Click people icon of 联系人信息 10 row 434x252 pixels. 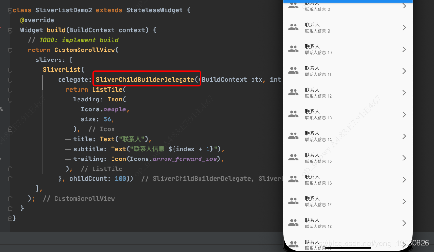click(294, 49)
